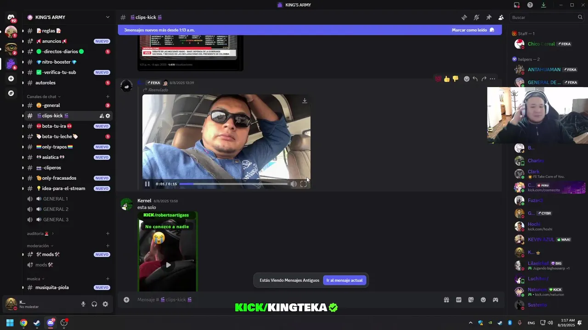Viewport: 588px width, 330px height.
Task: Open the musiquita-piola channel
Action: tap(69, 287)
